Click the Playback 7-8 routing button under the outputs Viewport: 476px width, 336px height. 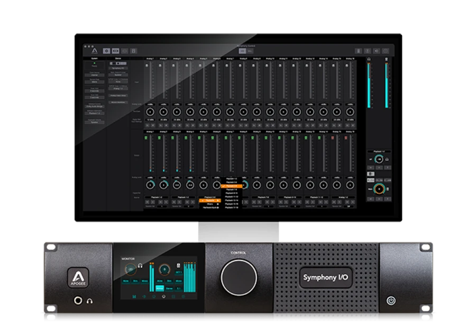263,197
